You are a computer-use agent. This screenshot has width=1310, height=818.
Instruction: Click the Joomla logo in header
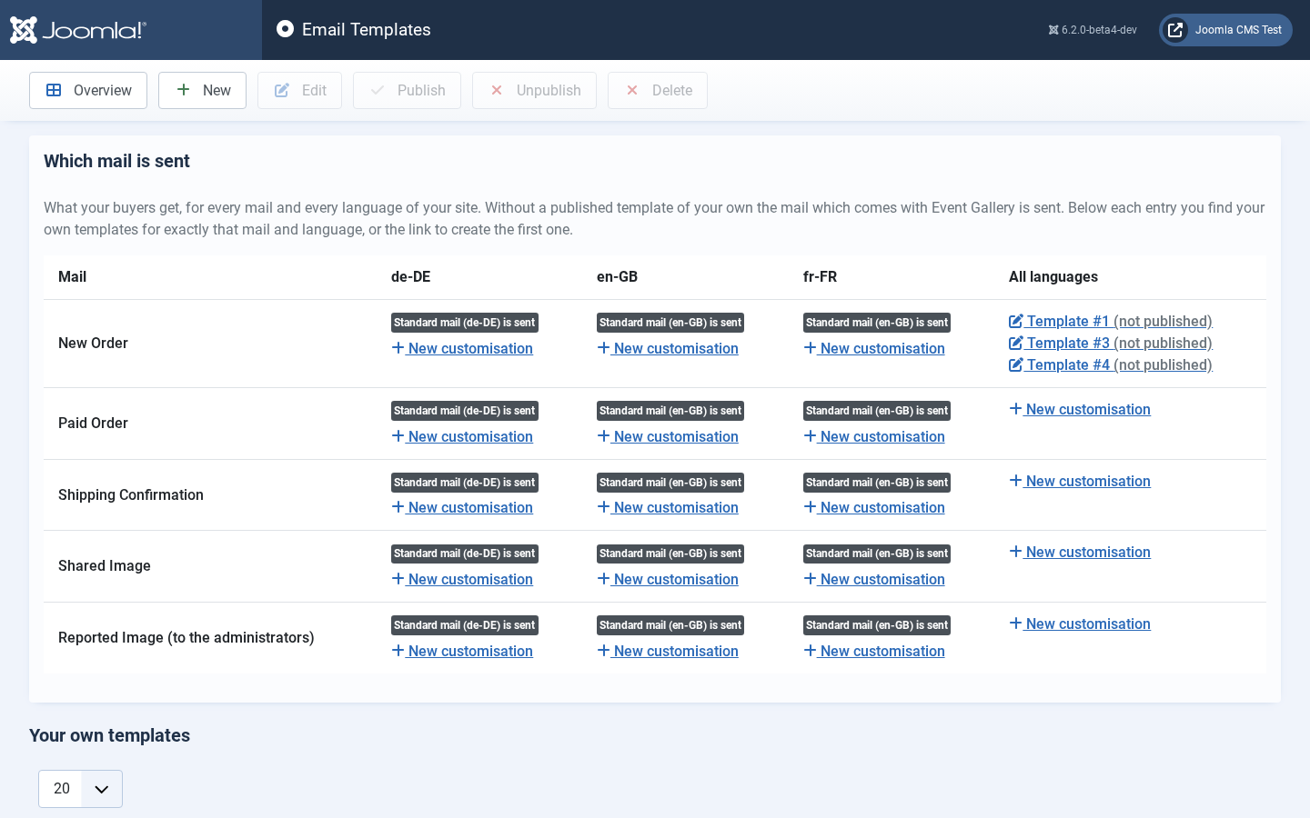coord(78,30)
